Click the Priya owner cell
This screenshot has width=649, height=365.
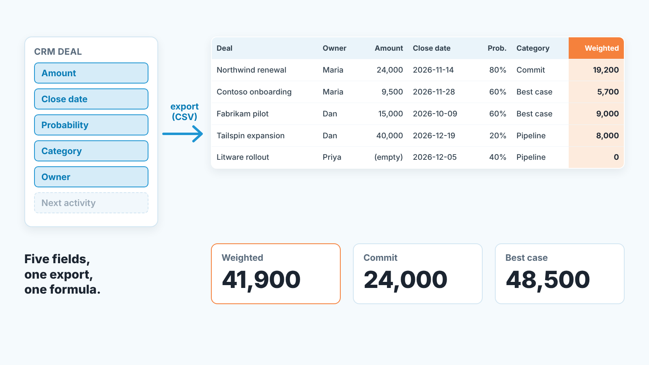coord(332,157)
